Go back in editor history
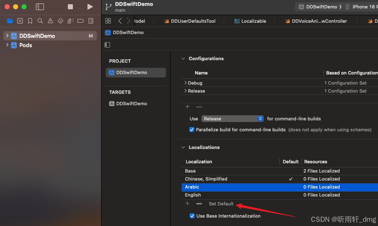The image size is (378, 226). point(120,21)
